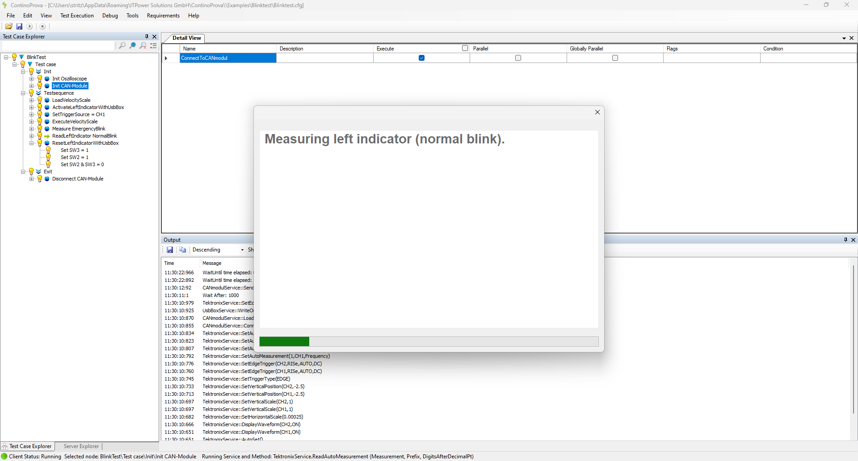Select ReadLeftIndicator NormalBlink tree item
Screen dimensions: 858x461
(84, 136)
